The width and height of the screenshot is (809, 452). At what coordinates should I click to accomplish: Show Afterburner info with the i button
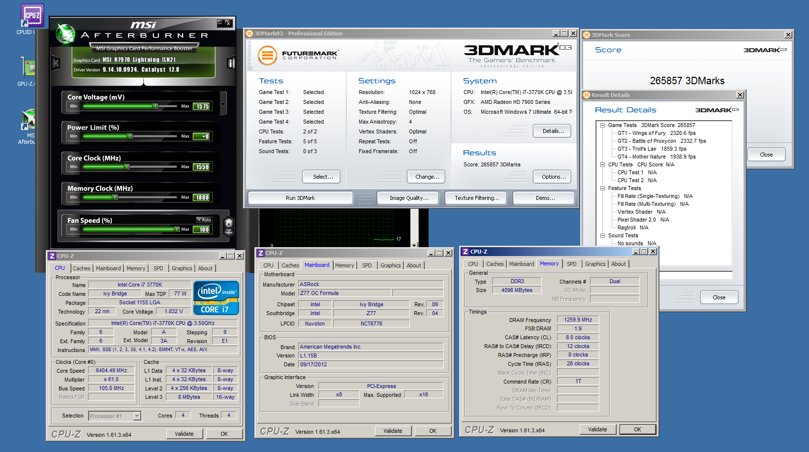coord(231,63)
